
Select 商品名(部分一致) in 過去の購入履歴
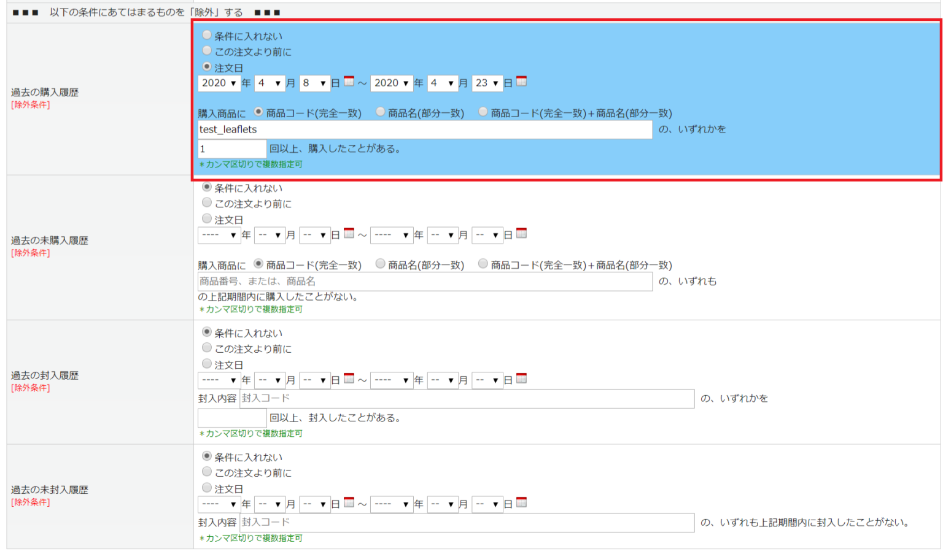pos(381,112)
